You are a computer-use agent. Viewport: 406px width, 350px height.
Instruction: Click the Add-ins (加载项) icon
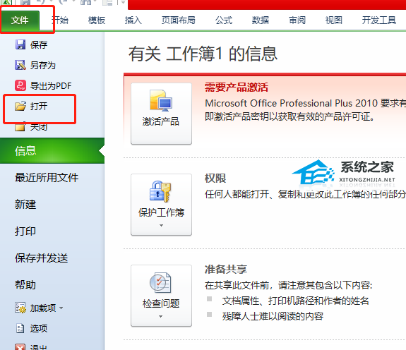click(x=20, y=308)
